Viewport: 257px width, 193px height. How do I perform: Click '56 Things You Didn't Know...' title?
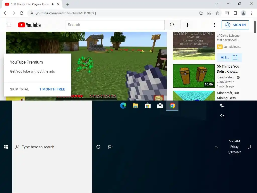point(228,69)
